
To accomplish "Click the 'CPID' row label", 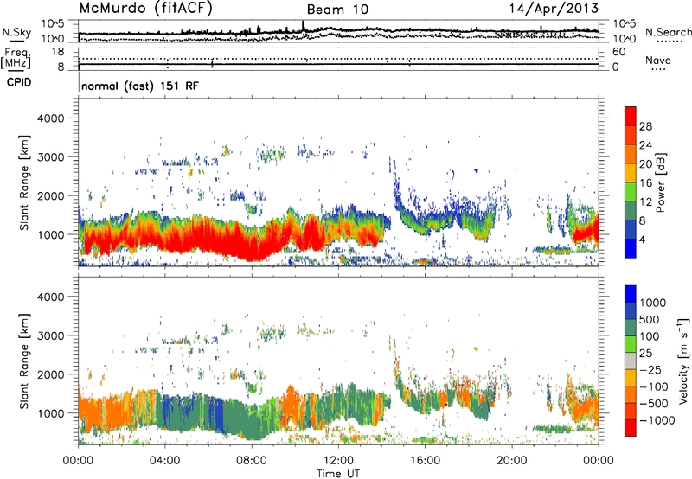I will click(x=19, y=82).
